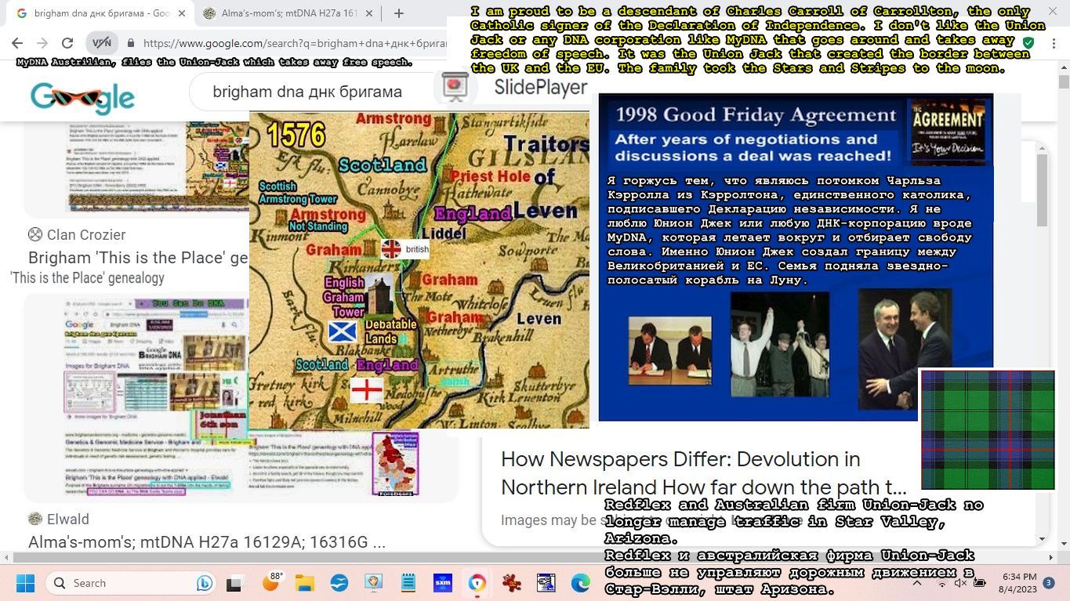The image size is (1070, 601).
Task: Select the 'brigham dna днк бригама' tab
Action: click(100, 13)
